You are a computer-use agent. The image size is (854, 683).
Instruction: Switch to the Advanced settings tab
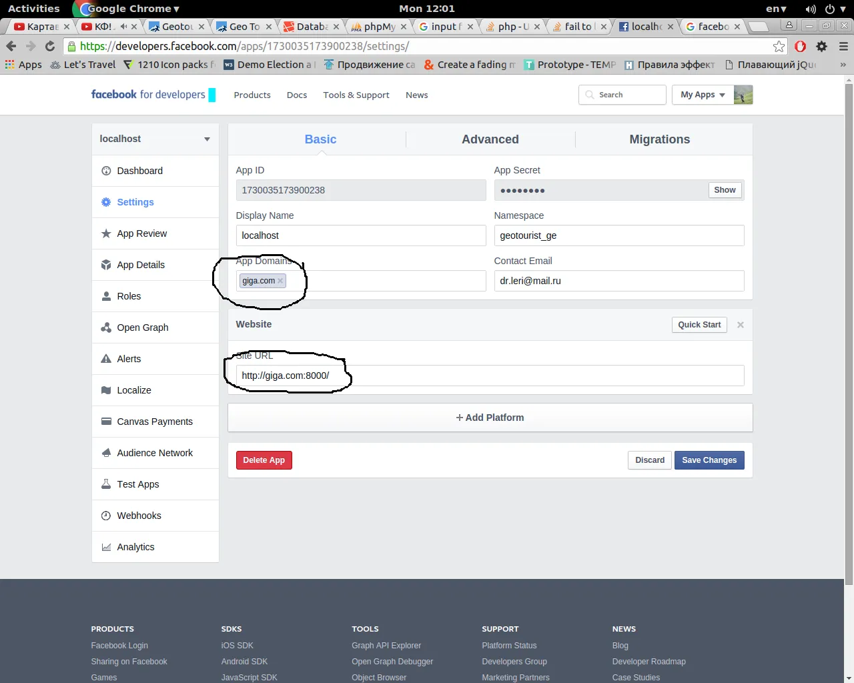click(490, 139)
